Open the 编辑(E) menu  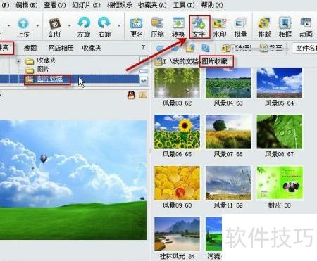pyautogui.click(x=26, y=5)
